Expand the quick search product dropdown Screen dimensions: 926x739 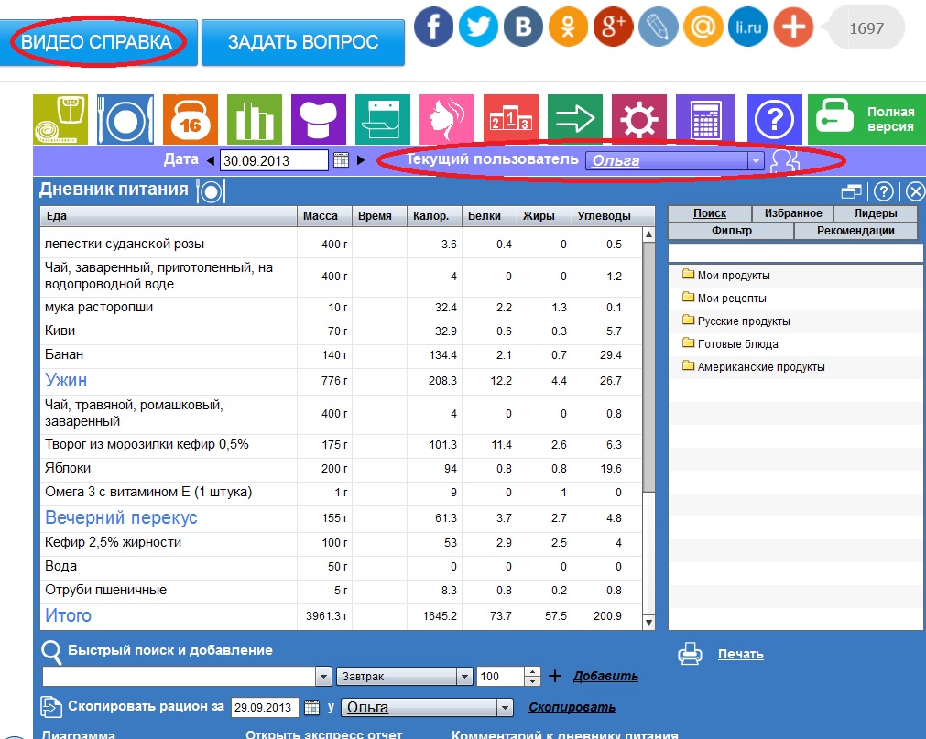[323, 677]
